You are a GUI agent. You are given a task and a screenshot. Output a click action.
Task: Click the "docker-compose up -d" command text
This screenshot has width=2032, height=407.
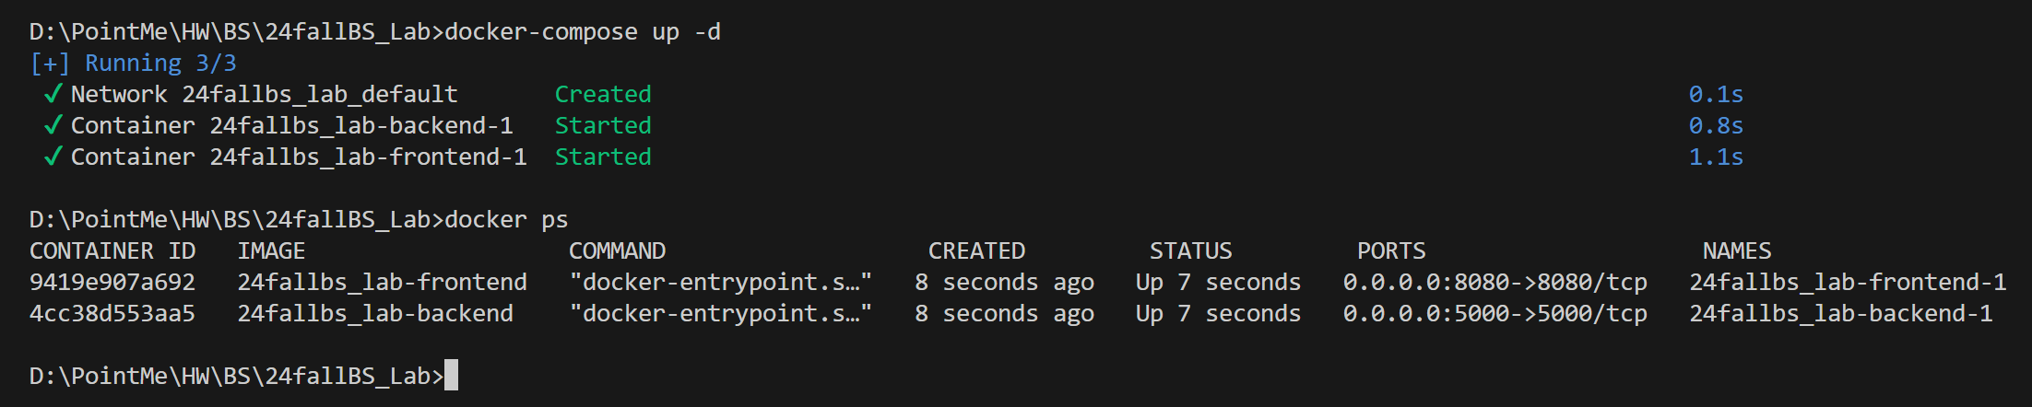point(583,31)
